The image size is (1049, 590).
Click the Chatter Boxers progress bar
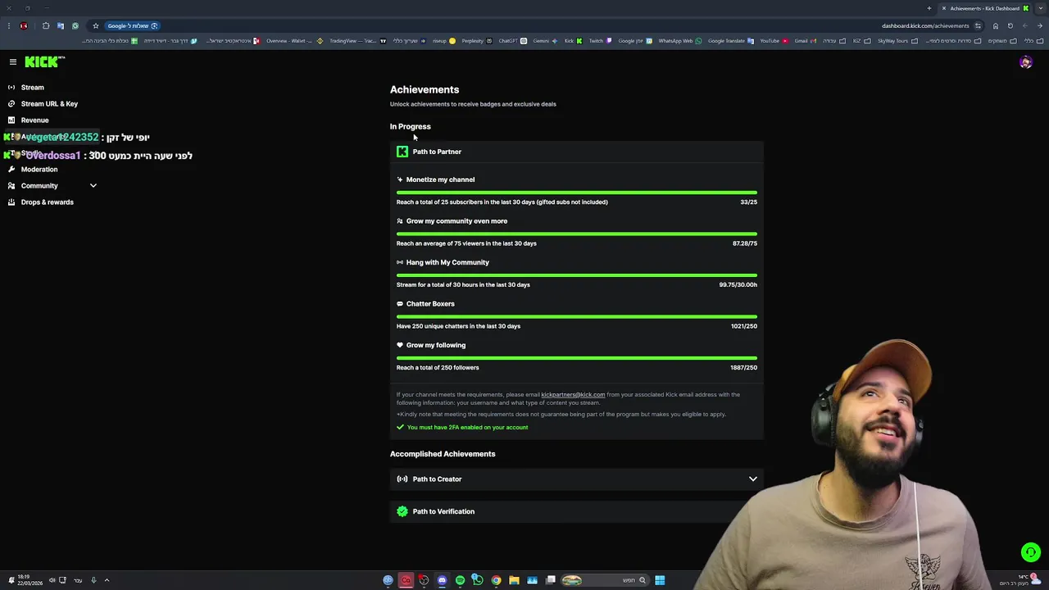[x=577, y=316]
